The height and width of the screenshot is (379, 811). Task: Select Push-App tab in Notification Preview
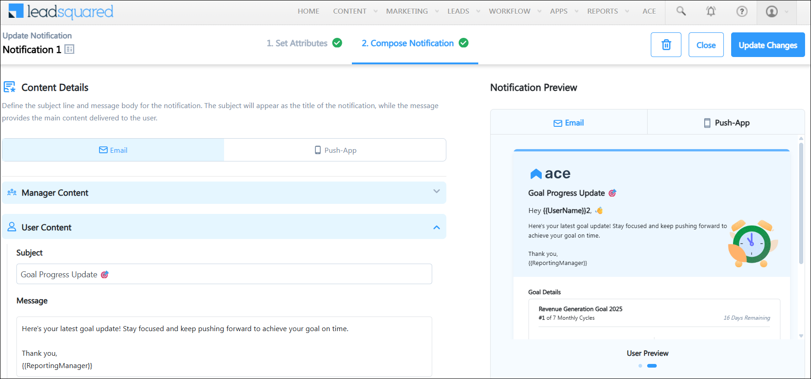[x=726, y=123]
